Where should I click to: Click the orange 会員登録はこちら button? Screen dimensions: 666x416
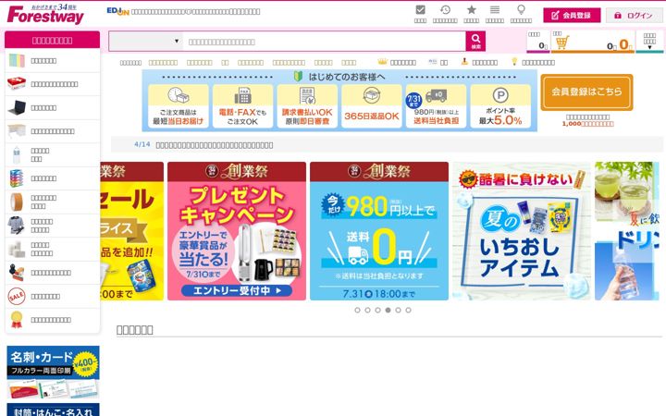pos(586,92)
